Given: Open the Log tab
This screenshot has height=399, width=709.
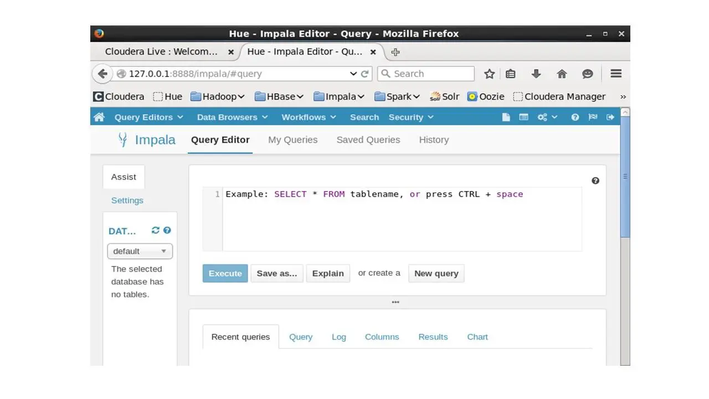Looking at the screenshot, I should coord(339,337).
